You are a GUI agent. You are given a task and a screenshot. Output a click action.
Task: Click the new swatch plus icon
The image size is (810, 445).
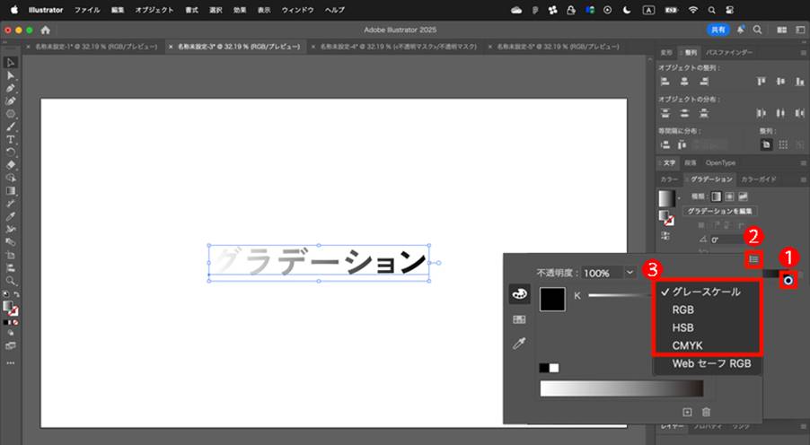coord(687,412)
